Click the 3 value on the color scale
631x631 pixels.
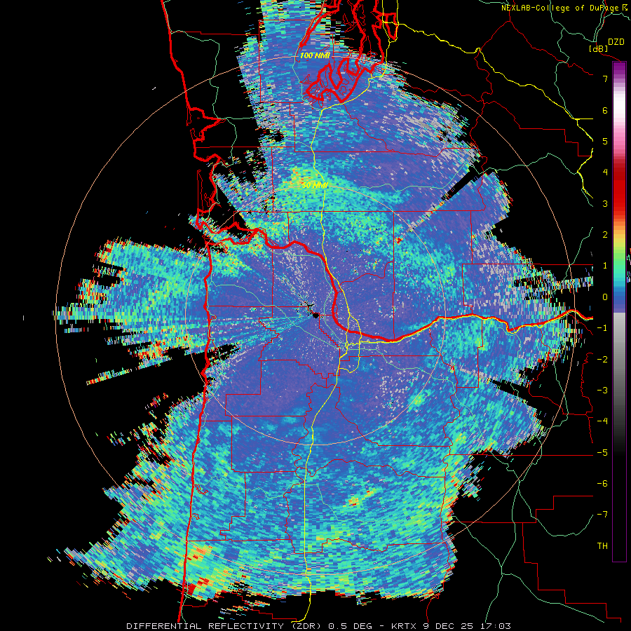605,203
